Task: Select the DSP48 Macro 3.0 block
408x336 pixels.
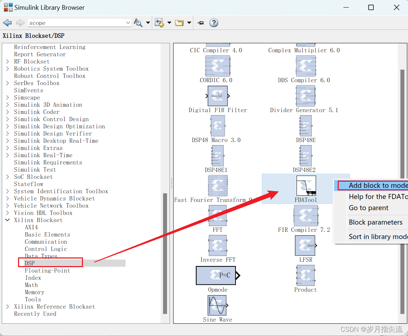Action: coord(218,125)
